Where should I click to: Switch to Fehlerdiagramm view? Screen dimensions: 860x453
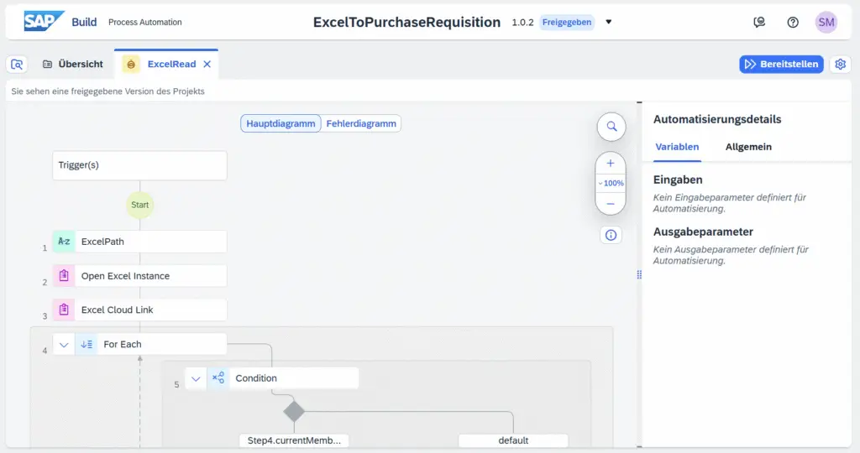point(361,123)
